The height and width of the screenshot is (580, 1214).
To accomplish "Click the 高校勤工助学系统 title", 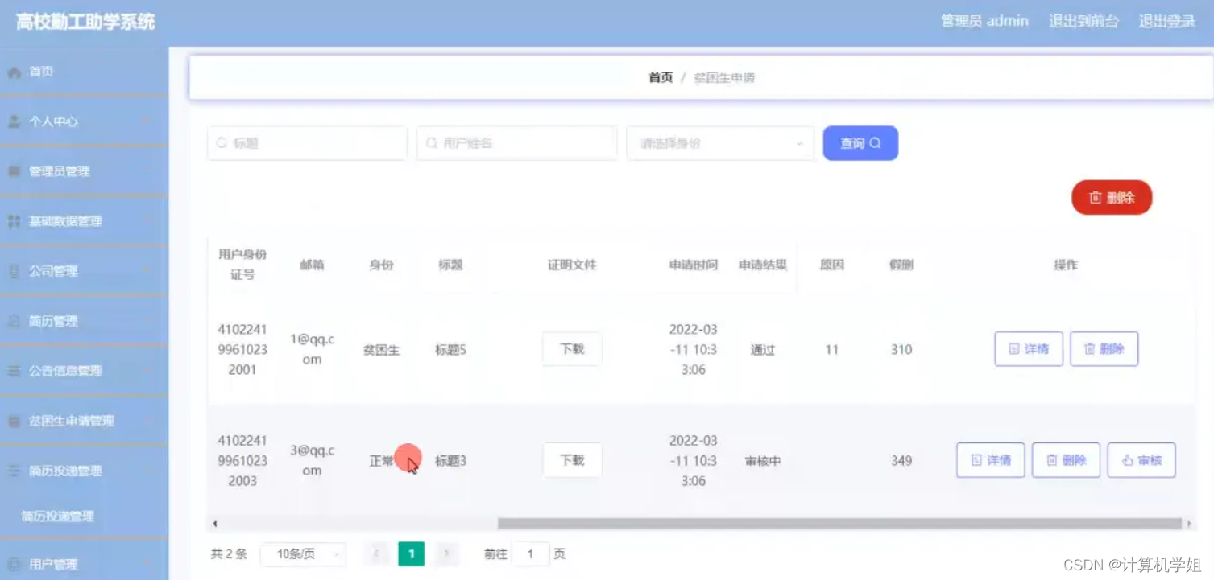I will click(85, 22).
